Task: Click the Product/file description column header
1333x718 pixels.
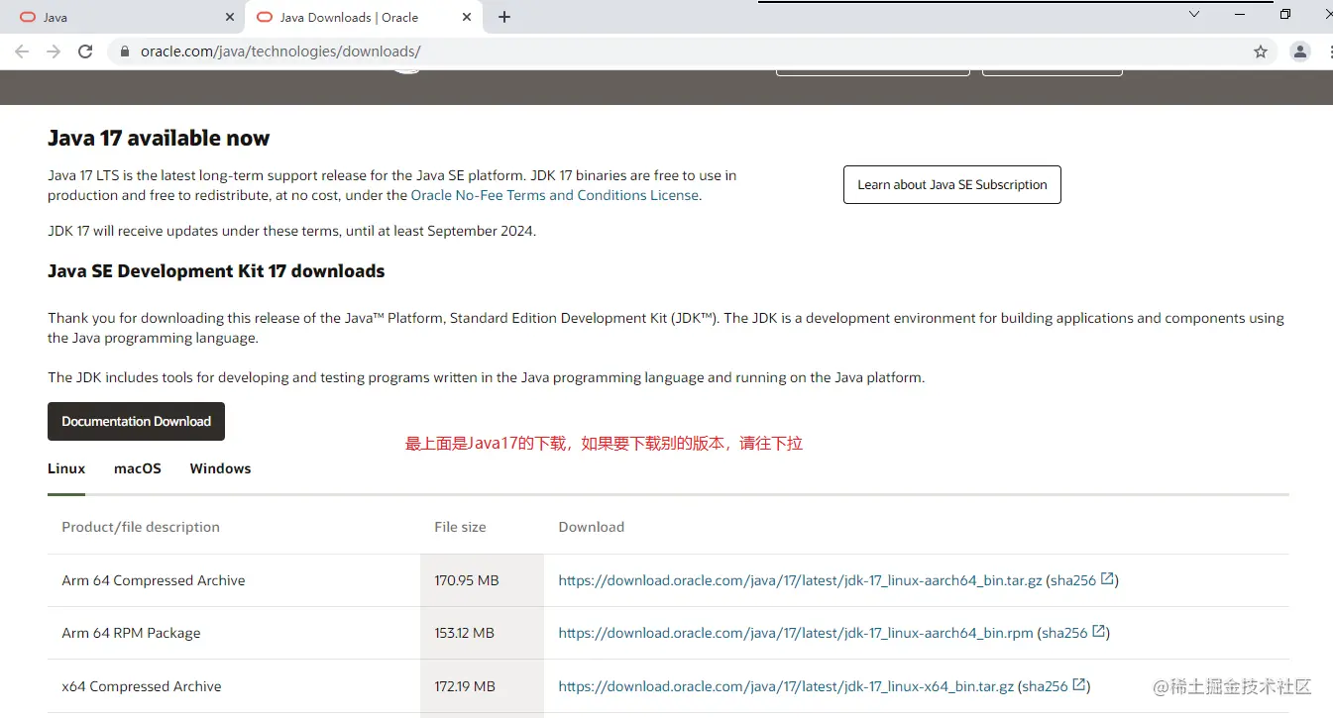Action: [141, 527]
